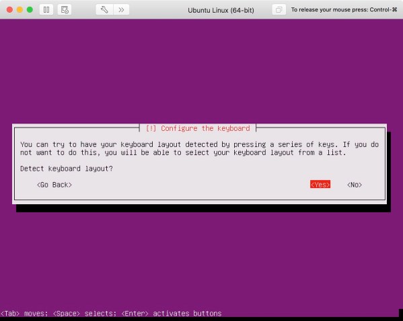The height and width of the screenshot is (321, 403).
Task: Click the keyboard layout detection description paragraph
Action: click(199, 148)
